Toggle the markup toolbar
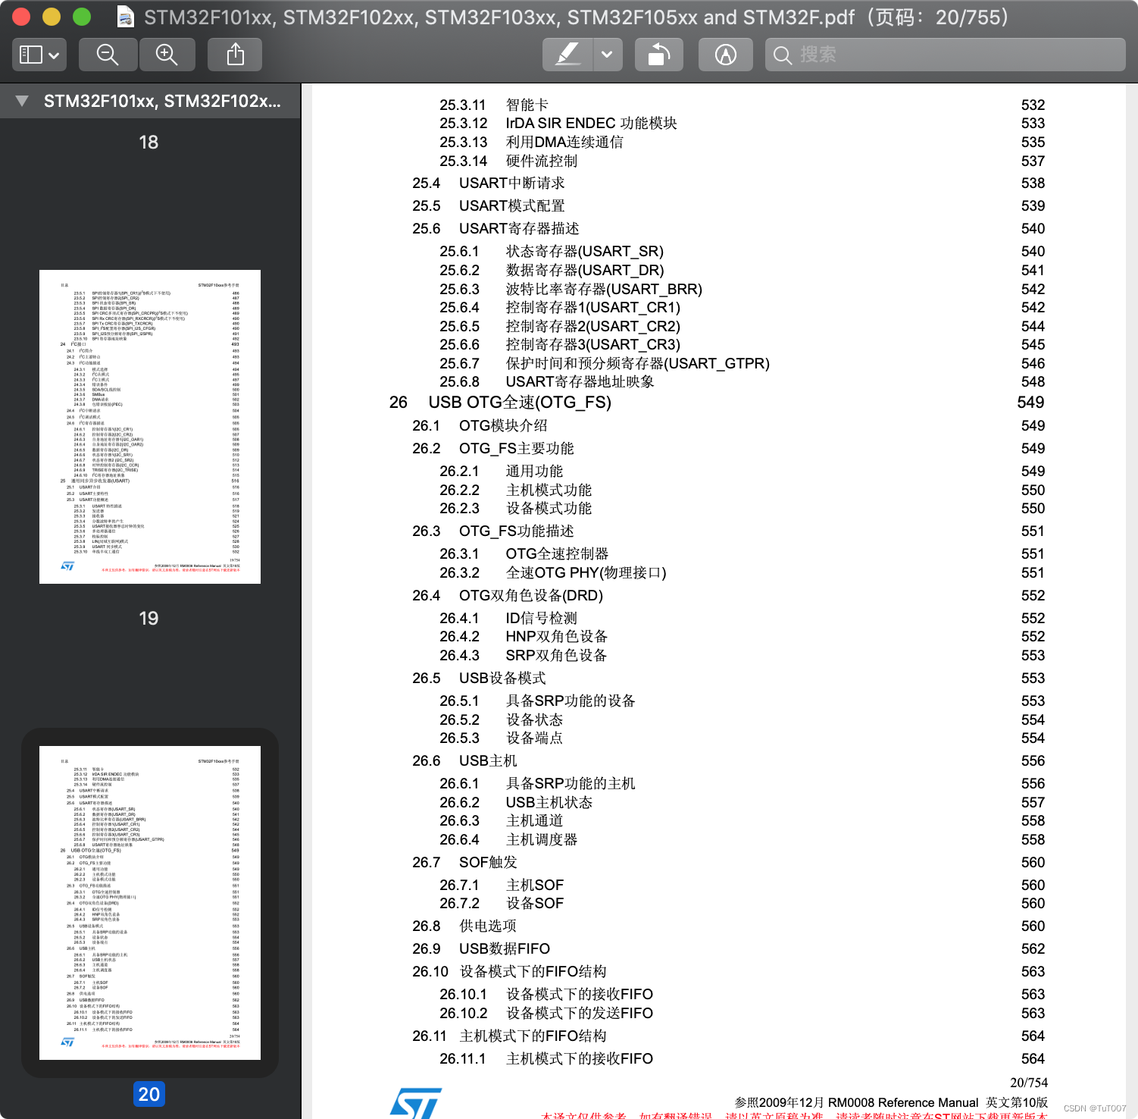1138x1119 pixels. 724,54
